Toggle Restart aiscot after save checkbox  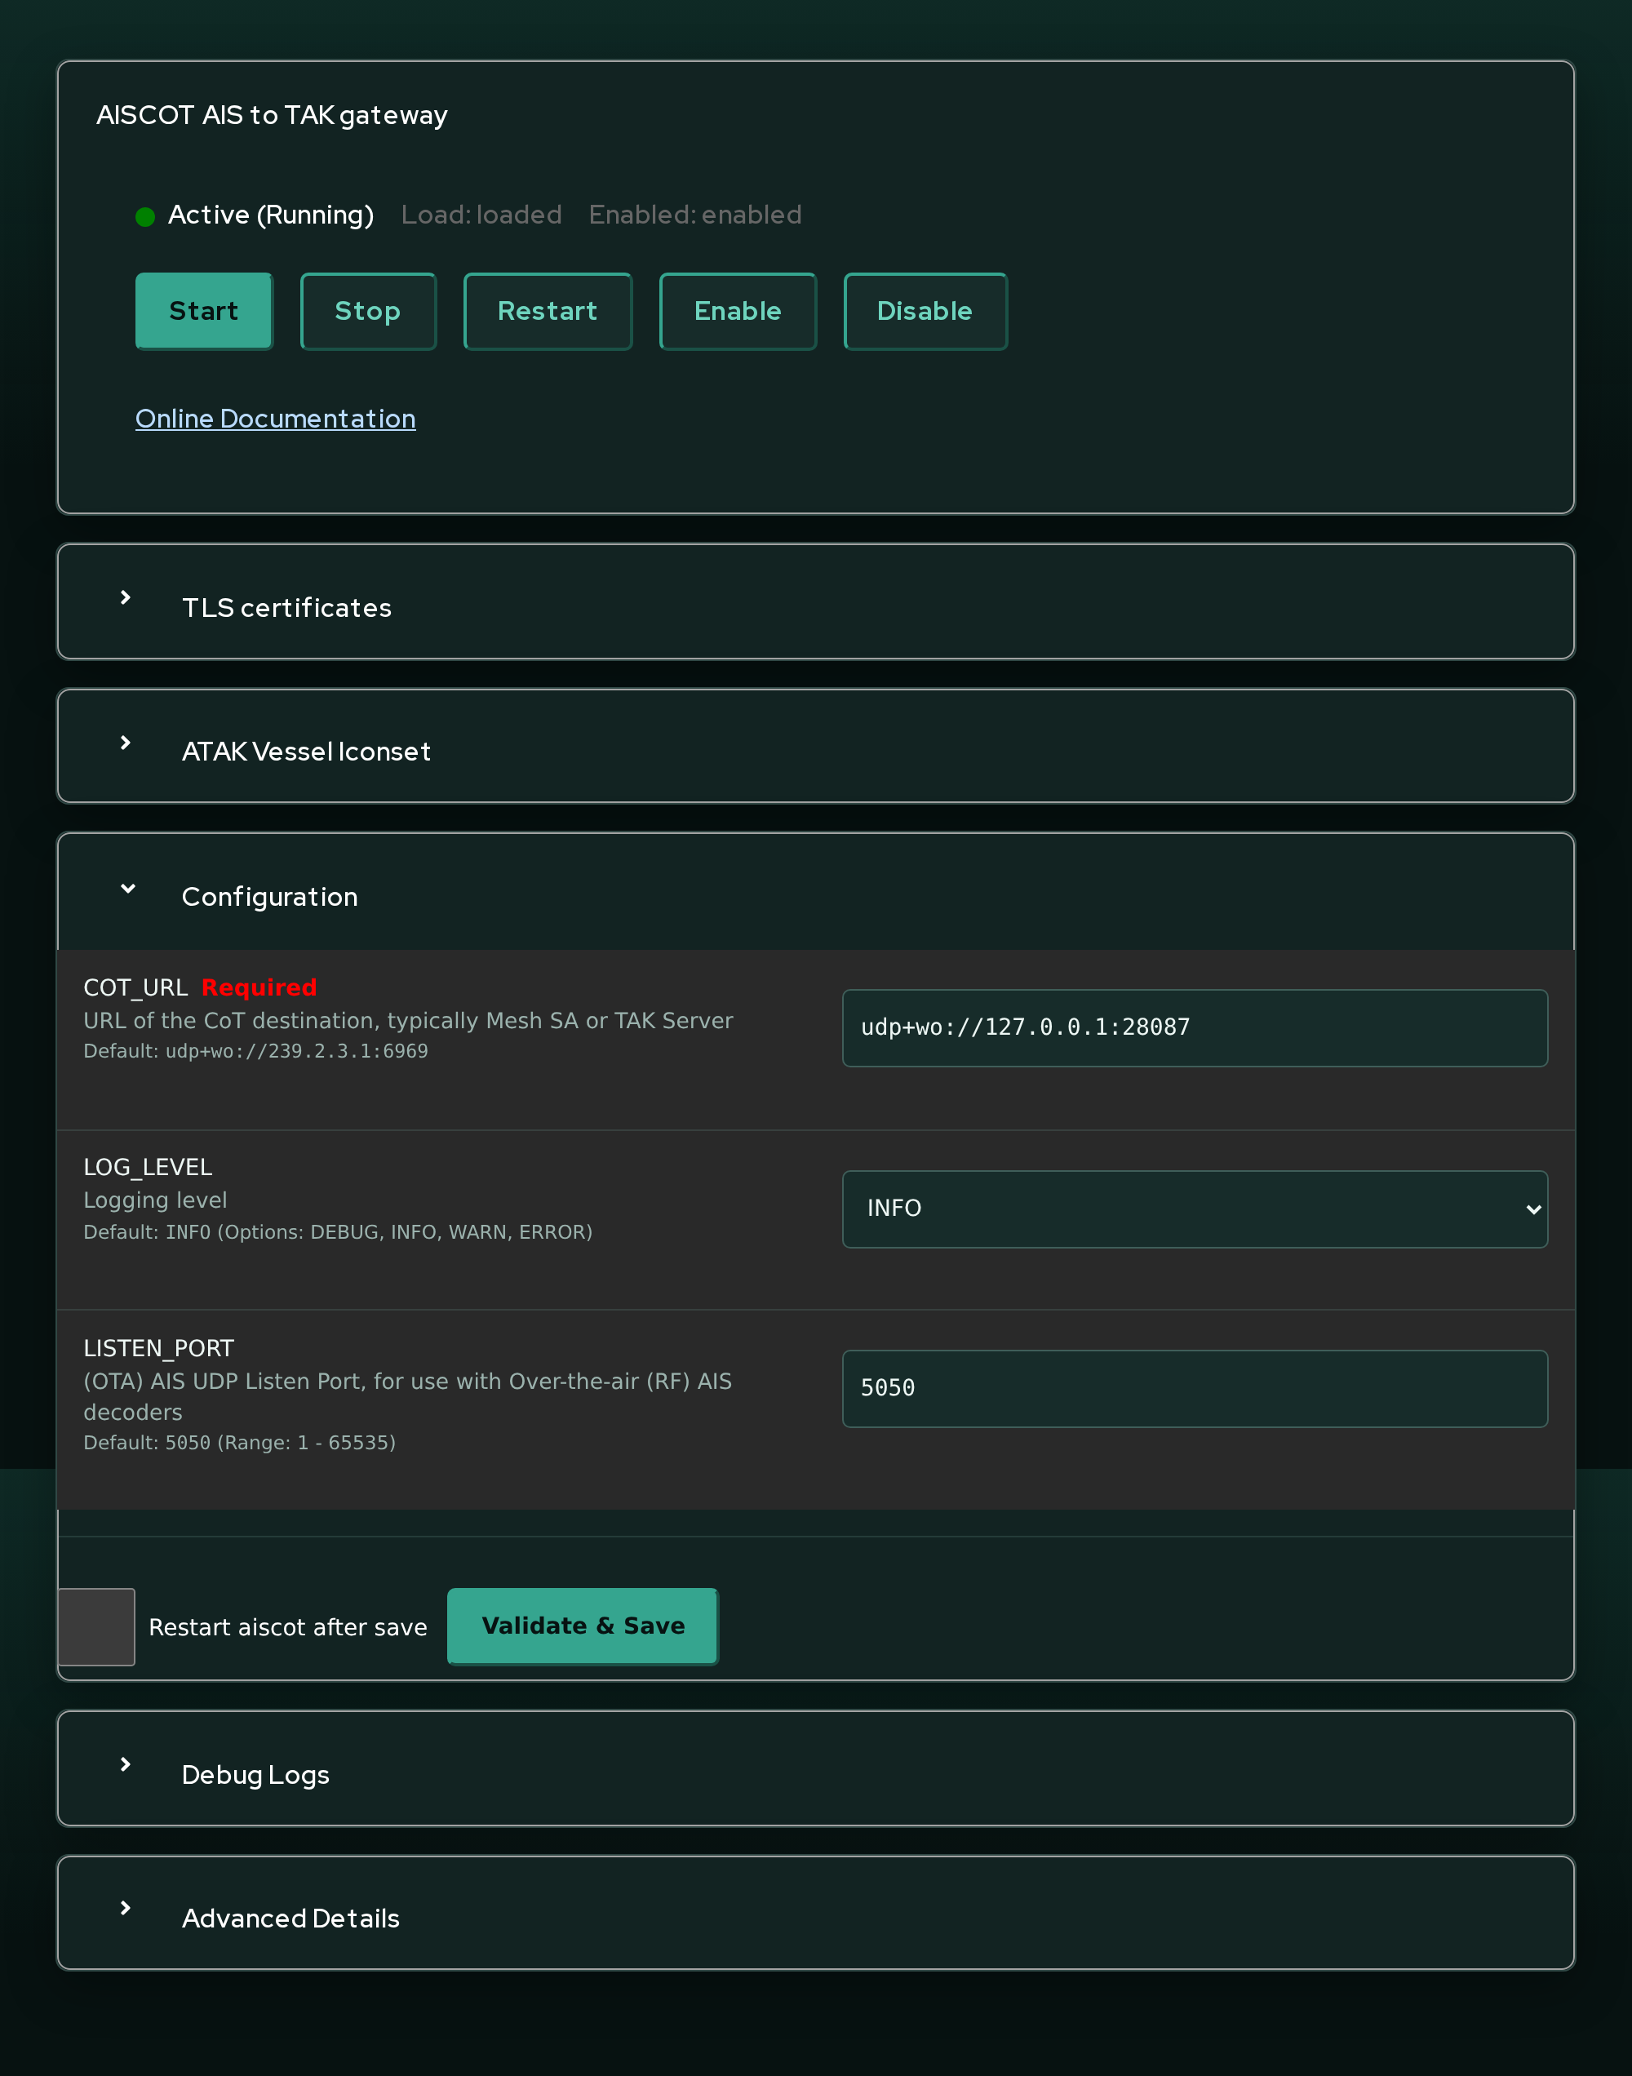pyautogui.click(x=96, y=1627)
